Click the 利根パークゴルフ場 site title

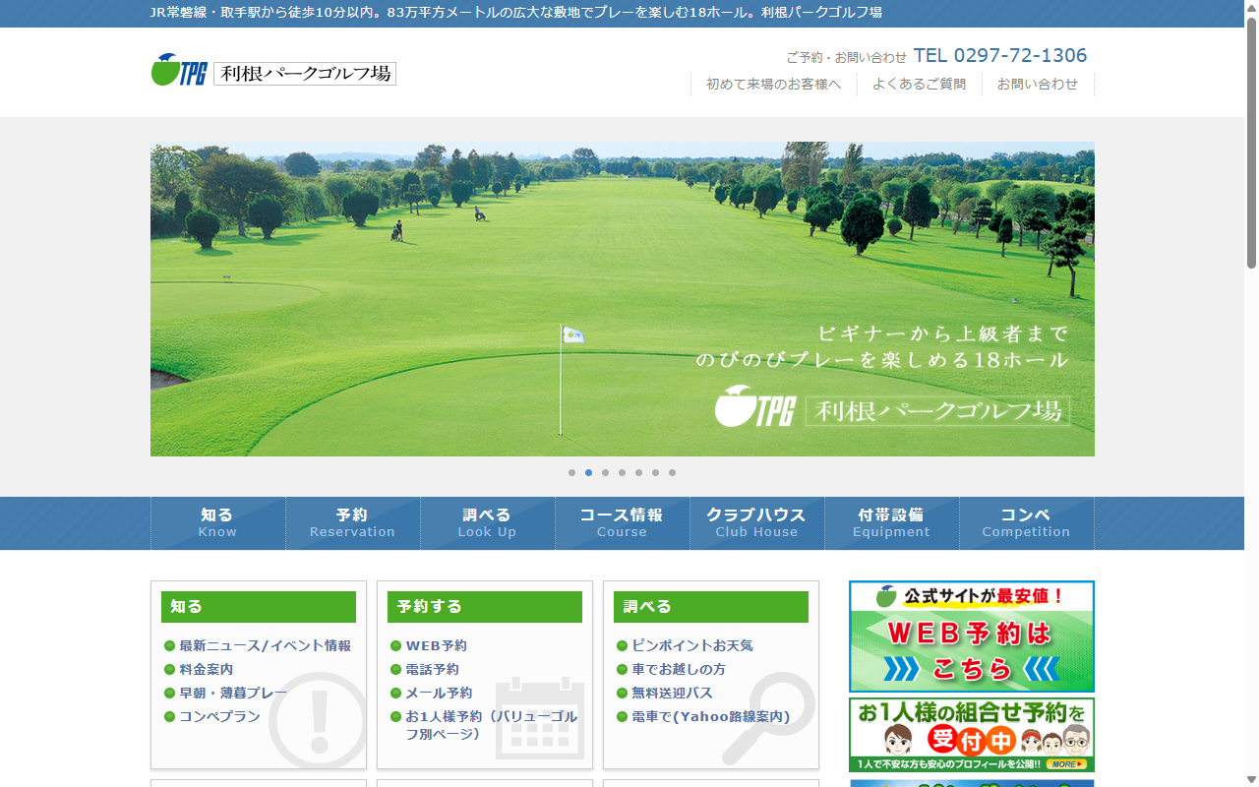coord(305,74)
